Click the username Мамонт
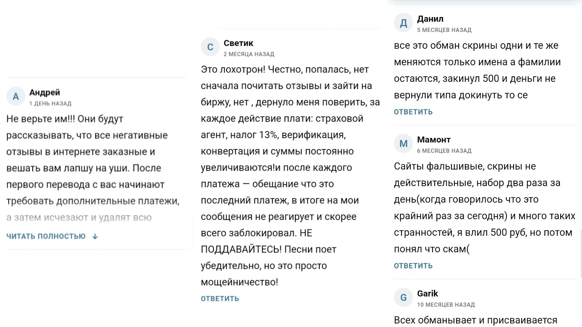Image resolution: width=582 pixels, height=327 pixels. [x=434, y=140]
